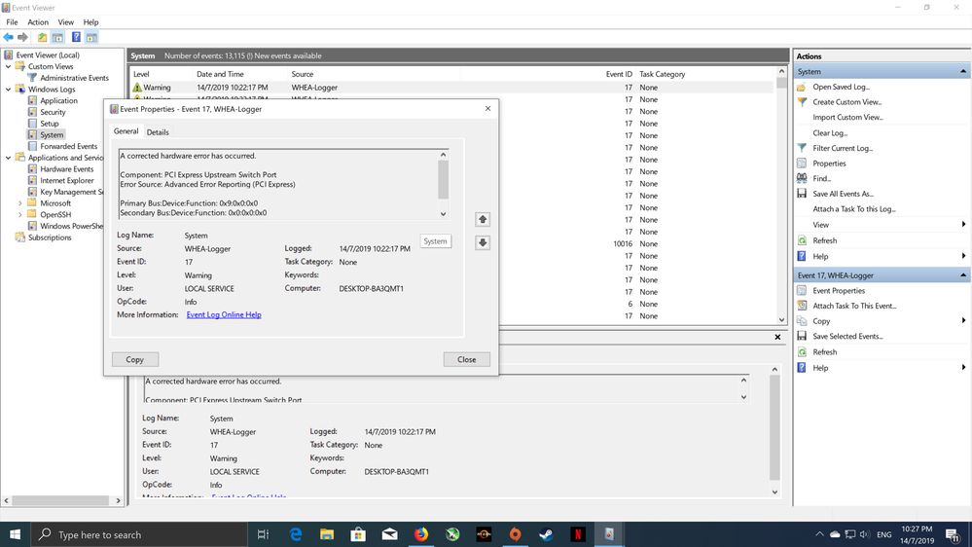Click the Close button in Event Properties
972x547 pixels.
[467, 360]
